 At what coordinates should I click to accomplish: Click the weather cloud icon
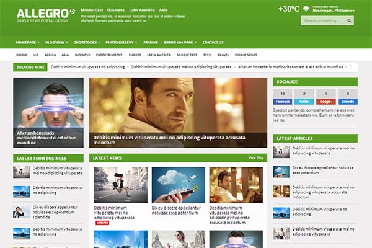tap(306, 9)
